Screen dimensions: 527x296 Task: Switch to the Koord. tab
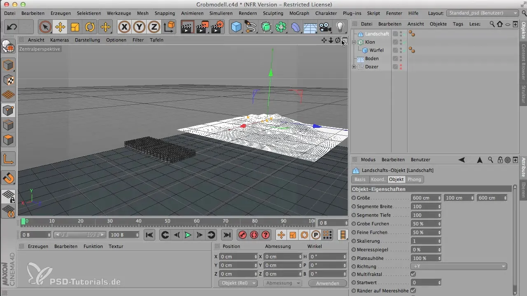tap(378, 179)
